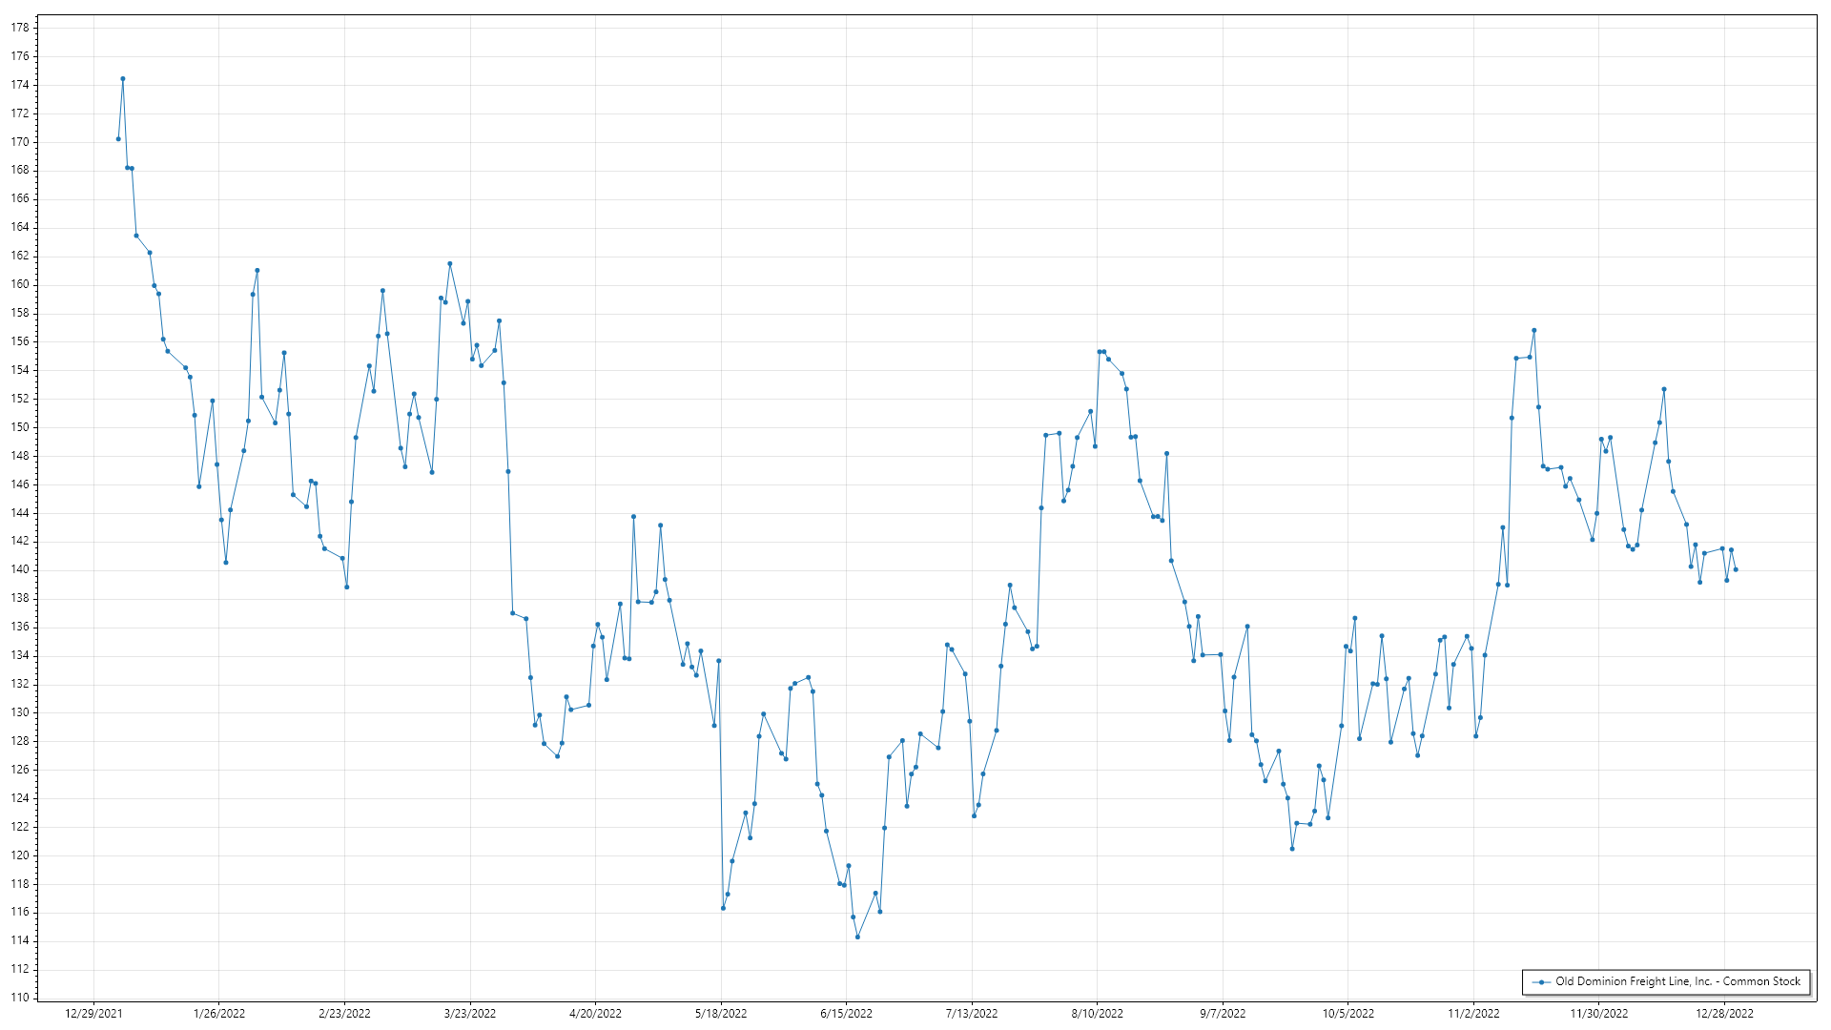Image resolution: width=1831 pixels, height=1030 pixels.
Task: Click the 140 y-axis tick label
Action: point(20,569)
